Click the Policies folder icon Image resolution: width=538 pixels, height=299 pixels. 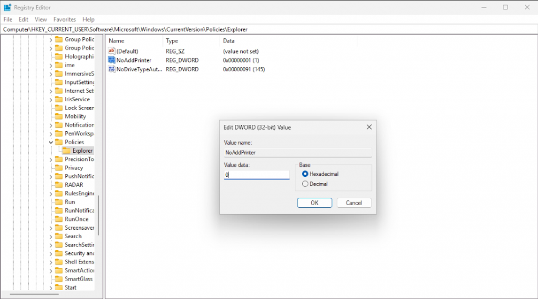point(59,142)
